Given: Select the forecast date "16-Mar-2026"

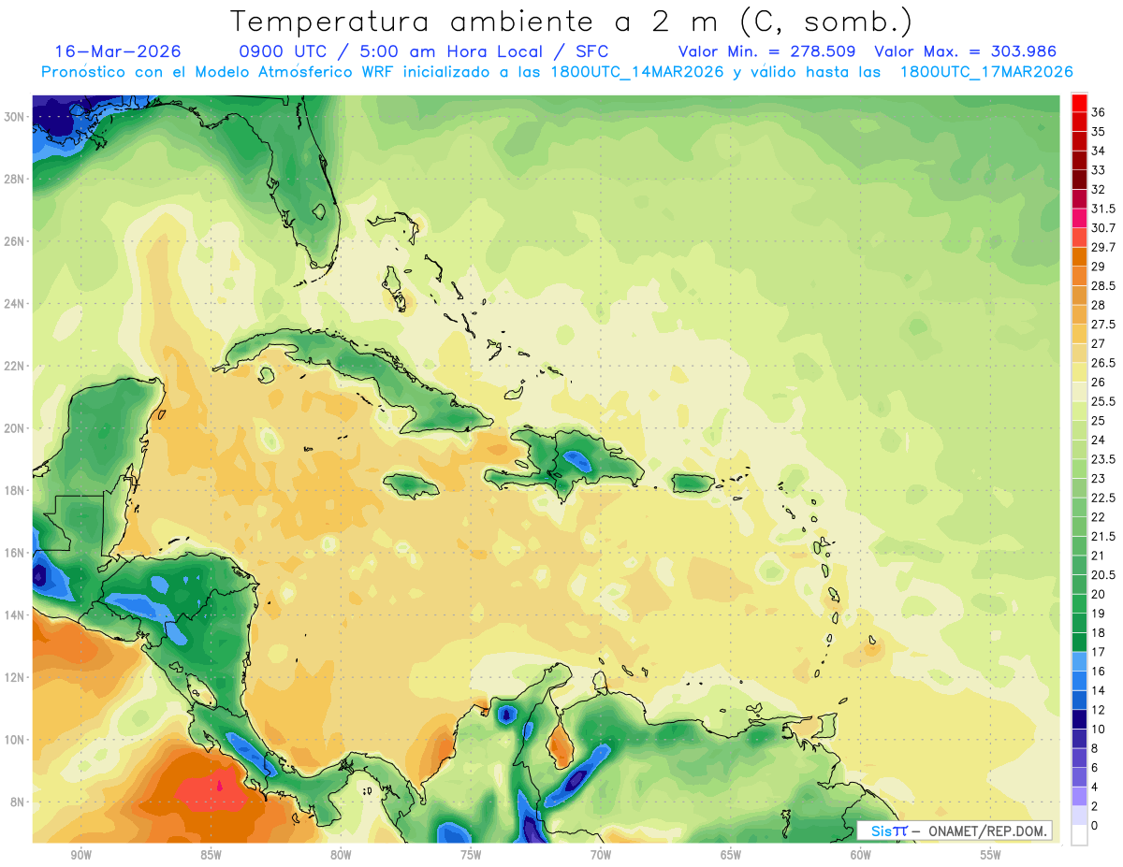Looking at the screenshot, I should [x=118, y=51].
